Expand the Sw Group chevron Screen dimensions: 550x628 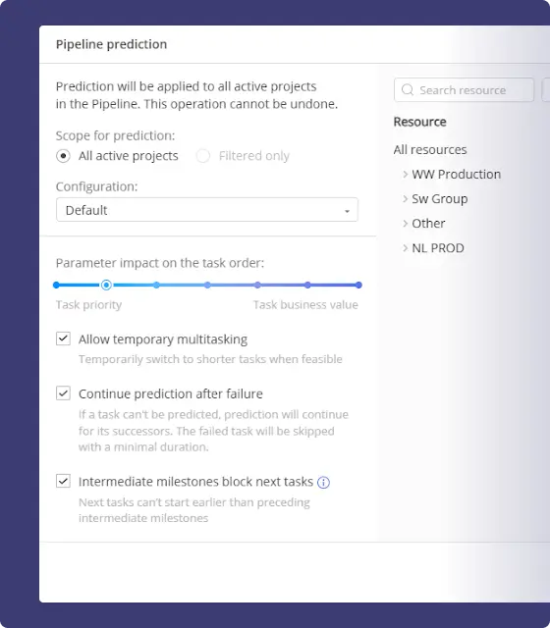click(x=405, y=198)
